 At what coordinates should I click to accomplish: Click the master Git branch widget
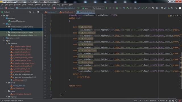point(161,101)
